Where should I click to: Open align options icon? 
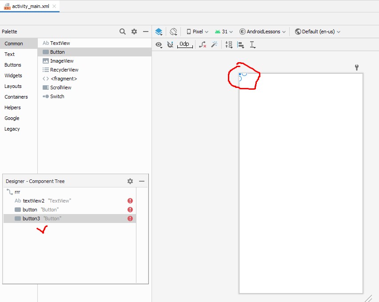[240, 45]
